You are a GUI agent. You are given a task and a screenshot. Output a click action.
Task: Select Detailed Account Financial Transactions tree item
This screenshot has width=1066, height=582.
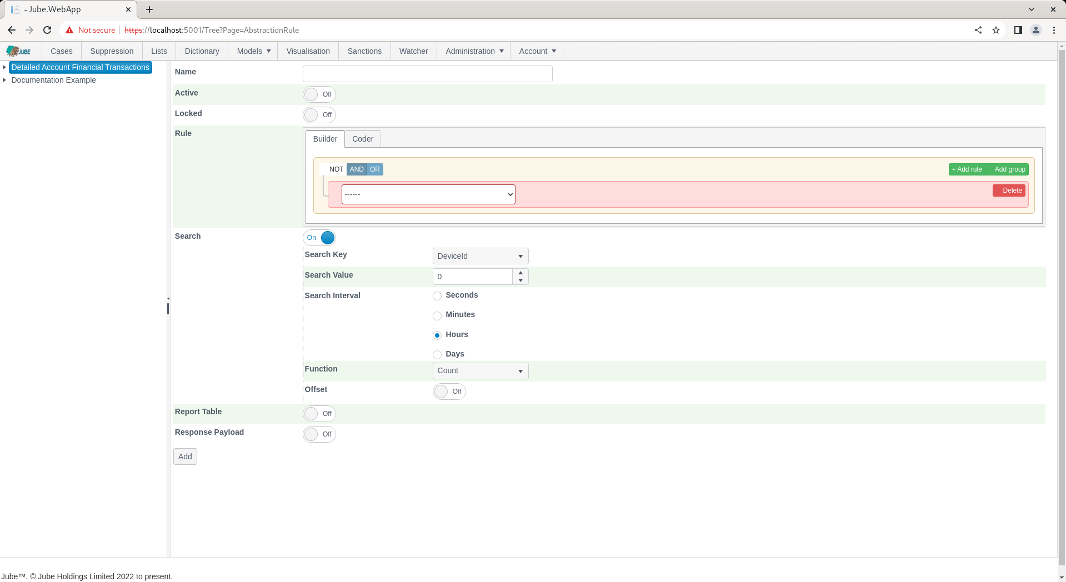tap(81, 67)
